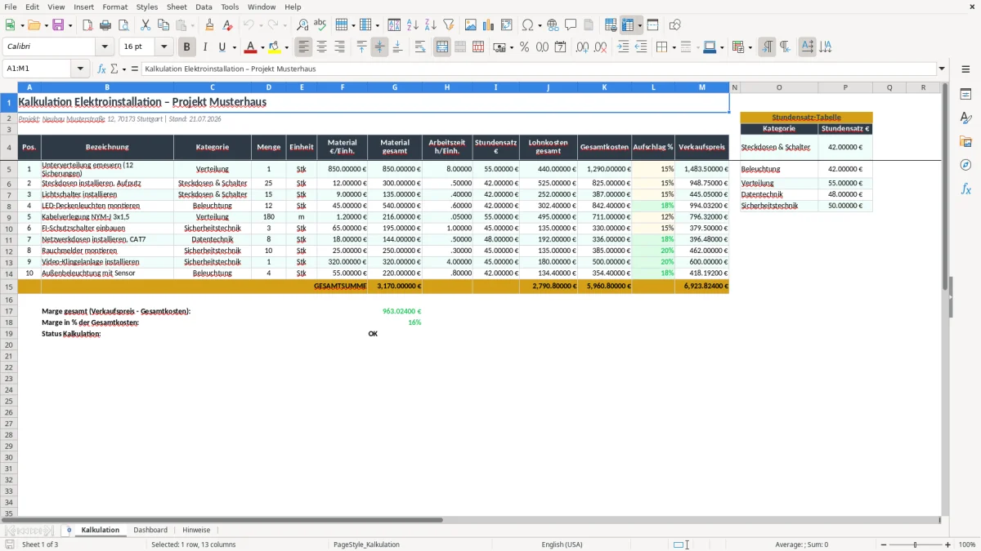Insert an image from the toolbar
This screenshot has height=551, width=981.
click(471, 25)
